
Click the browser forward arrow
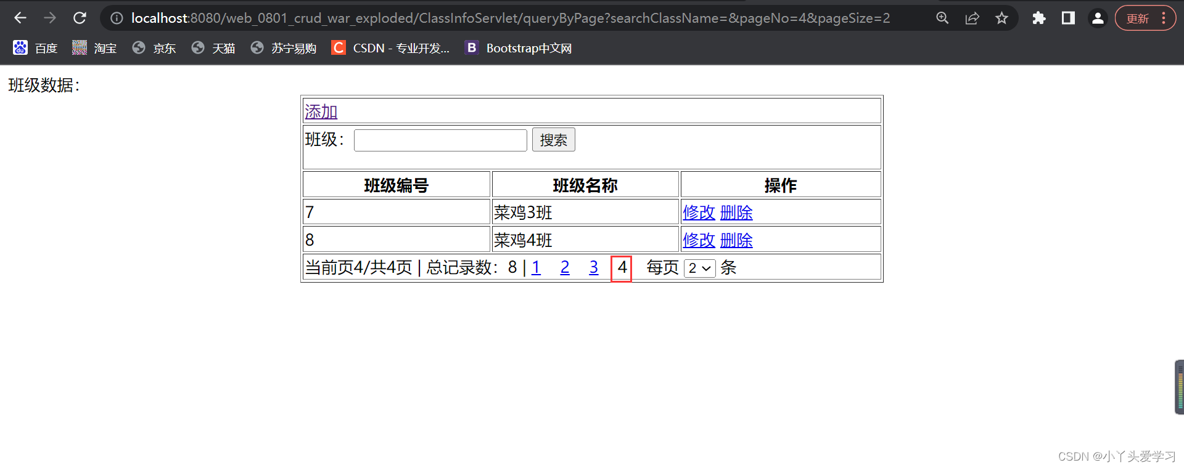[50, 18]
